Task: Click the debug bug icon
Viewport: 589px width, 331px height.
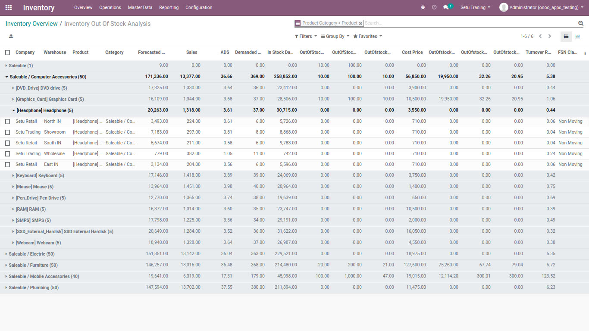Action: (x=423, y=8)
